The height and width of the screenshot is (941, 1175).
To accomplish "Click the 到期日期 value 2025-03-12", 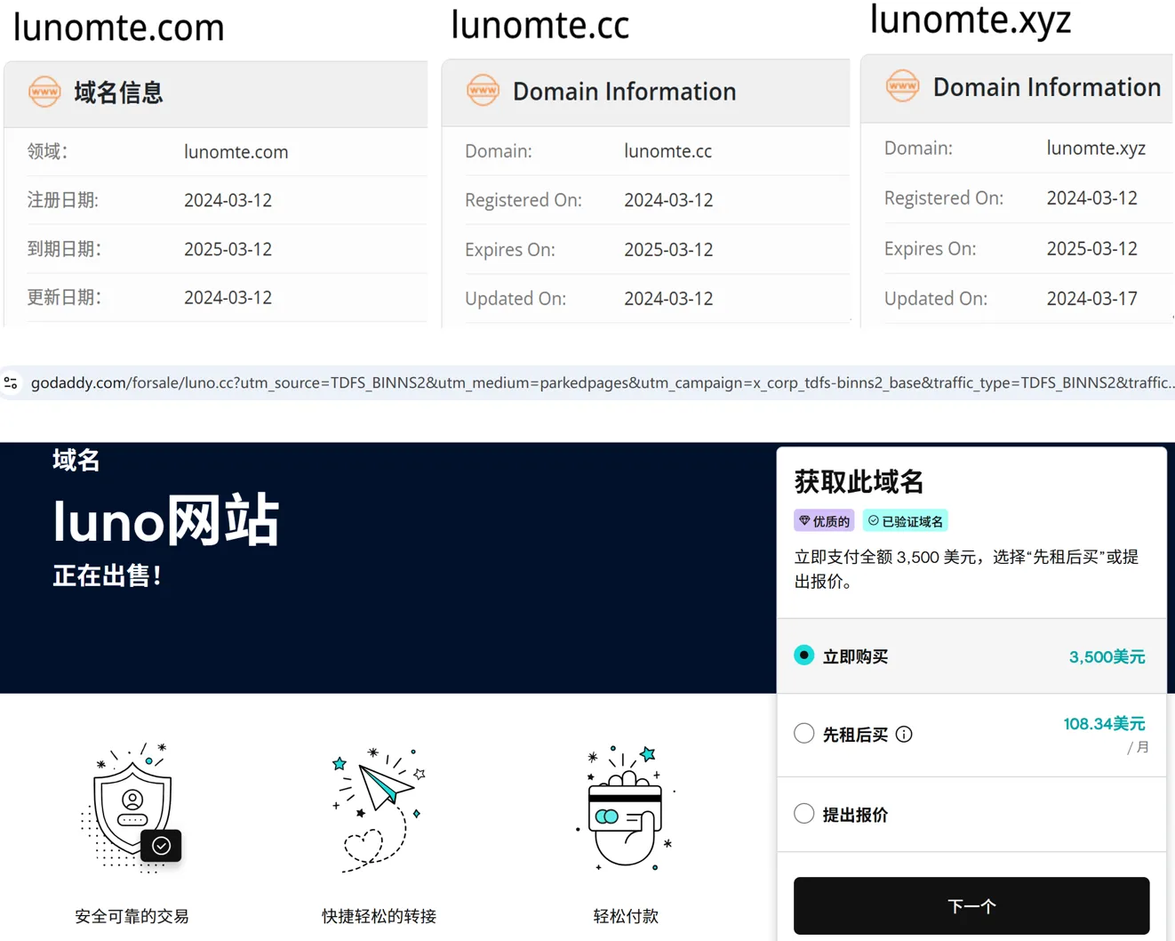I will click(228, 249).
